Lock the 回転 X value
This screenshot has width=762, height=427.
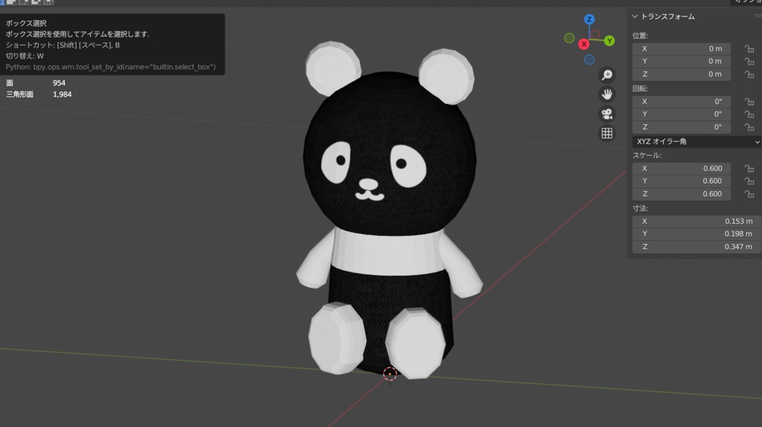[x=749, y=101]
